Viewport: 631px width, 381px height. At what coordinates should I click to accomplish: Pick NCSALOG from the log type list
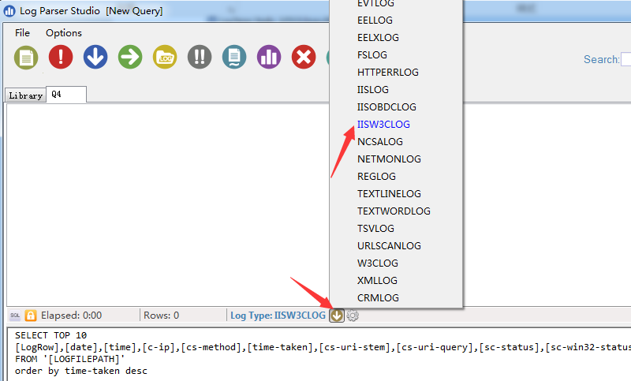tap(379, 142)
